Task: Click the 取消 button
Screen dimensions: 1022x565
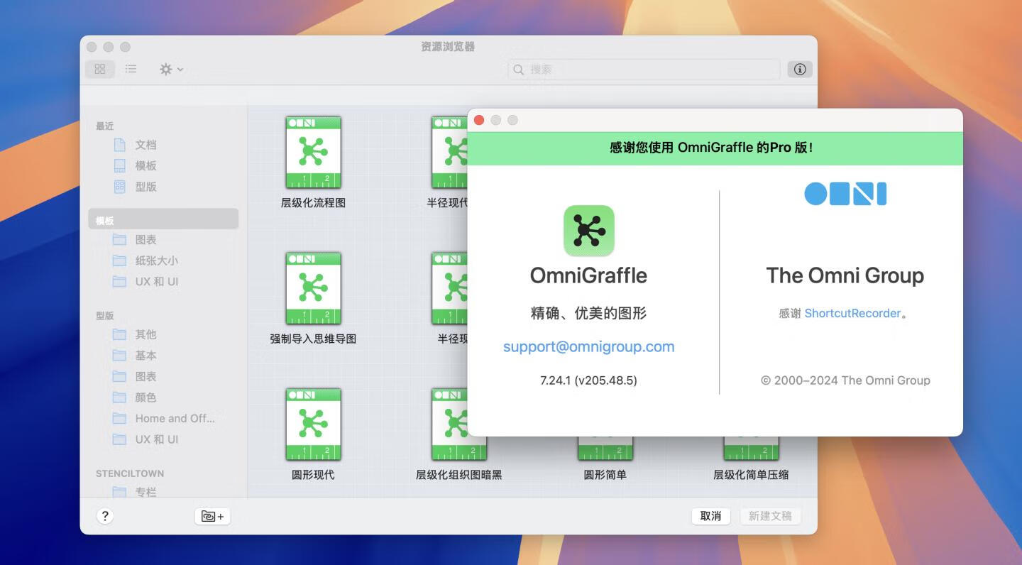Action: click(710, 516)
